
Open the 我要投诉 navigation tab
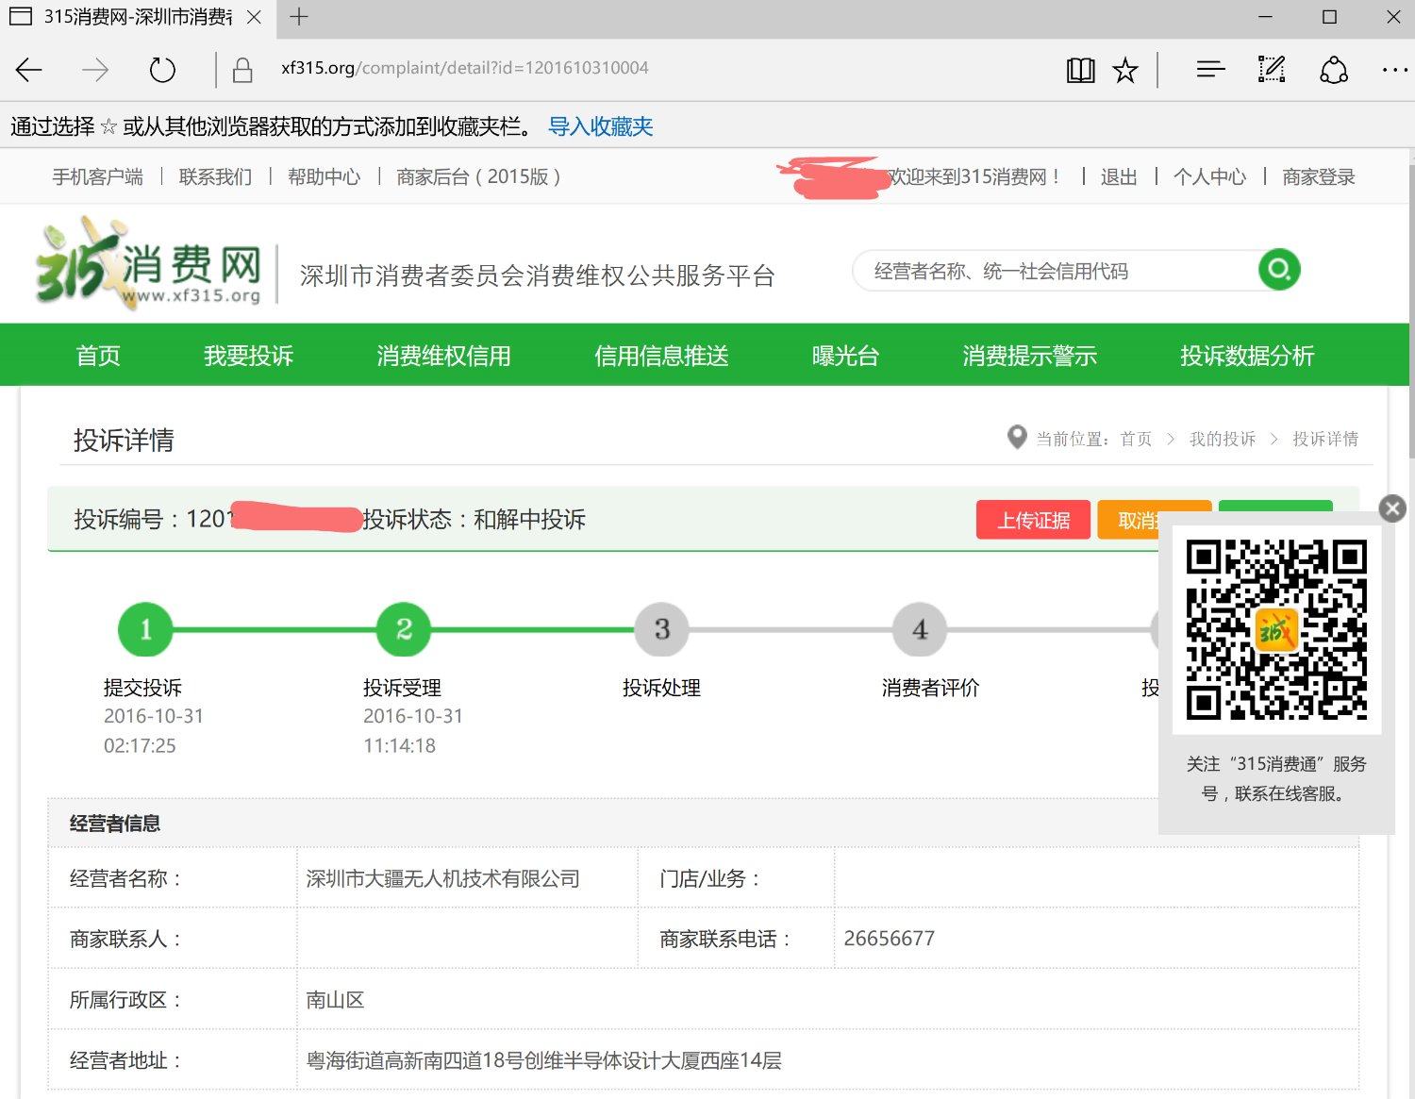point(249,356)
